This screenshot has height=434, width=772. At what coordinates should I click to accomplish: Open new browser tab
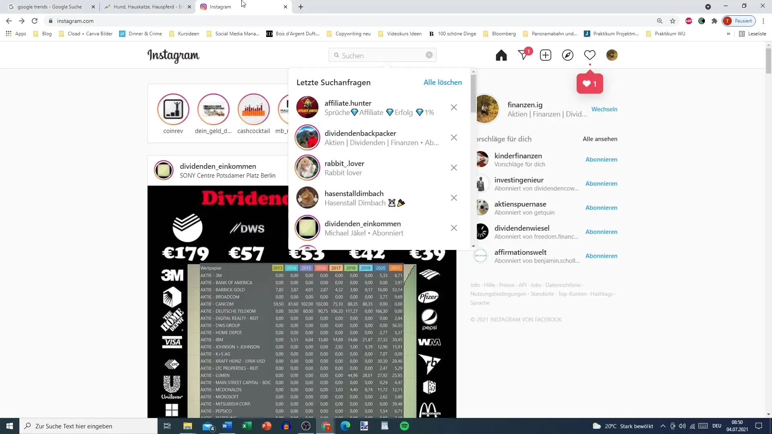(x=301, y=7)
